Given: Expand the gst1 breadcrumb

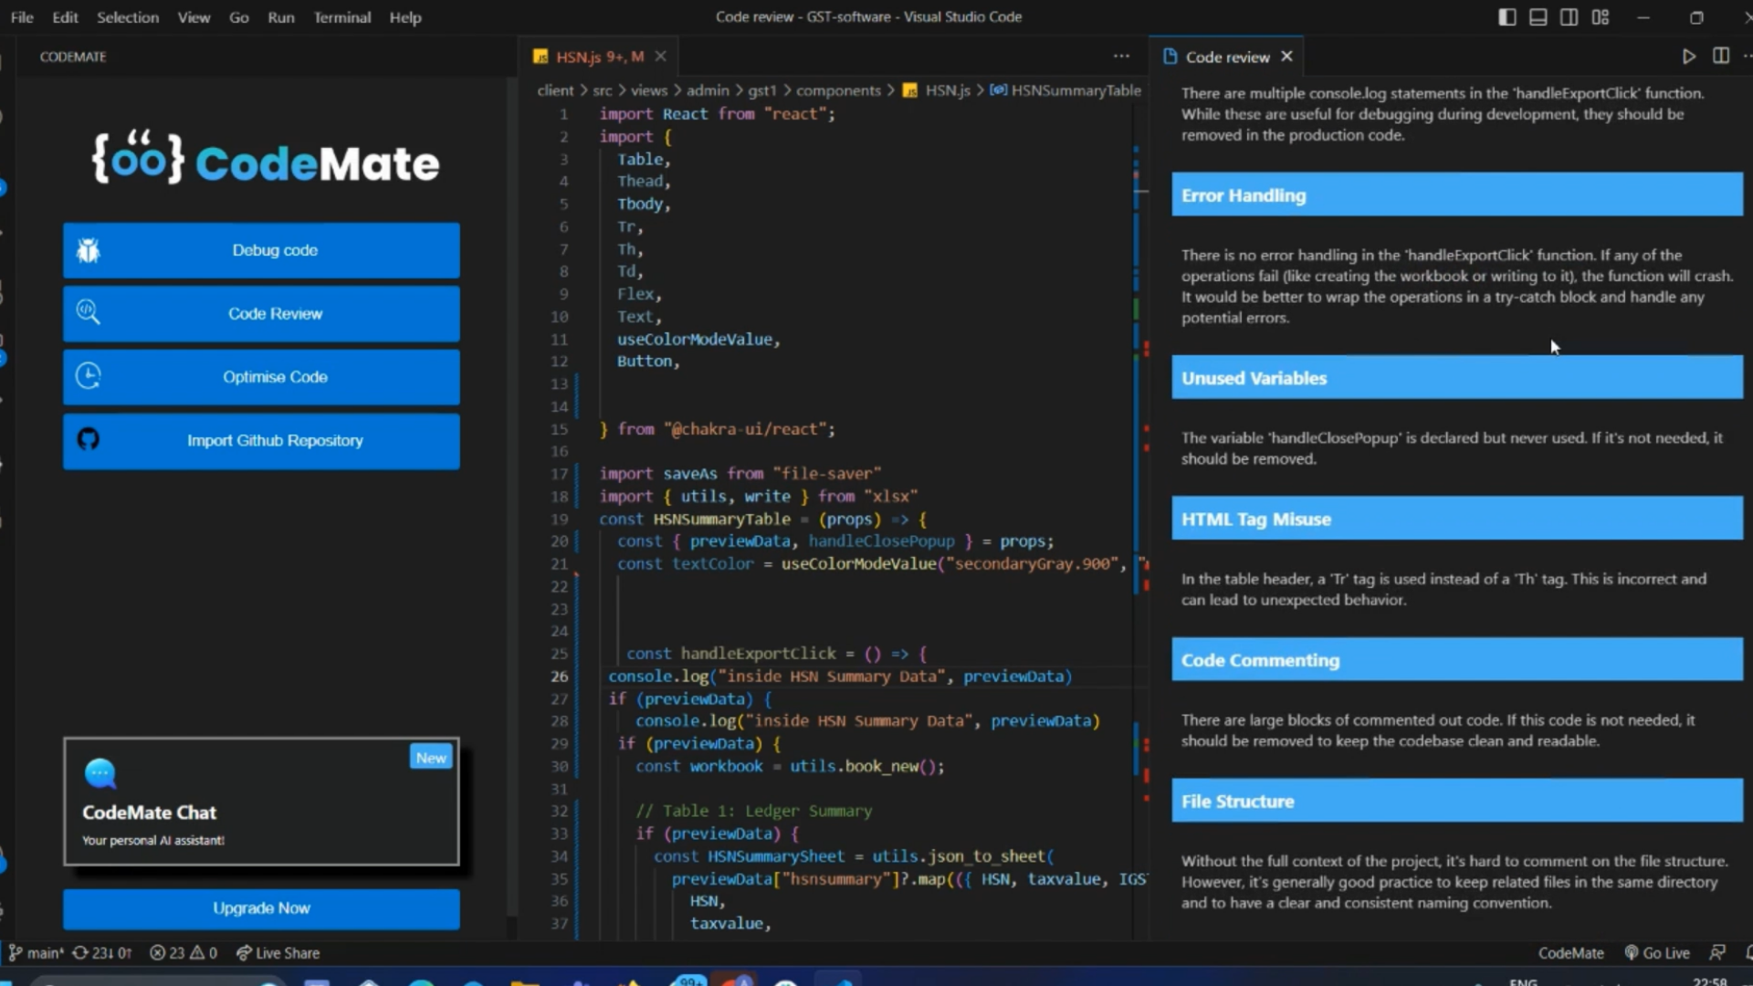Looking at the screenshot, I should click(x=762, y=90).
